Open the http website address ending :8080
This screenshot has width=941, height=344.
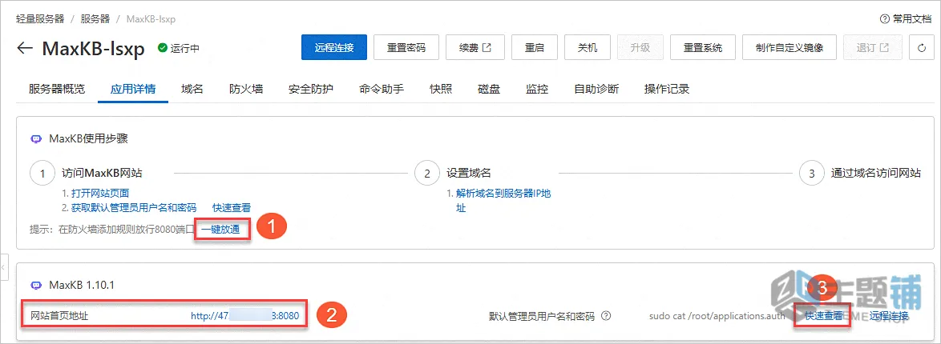(x=244, y=316)
